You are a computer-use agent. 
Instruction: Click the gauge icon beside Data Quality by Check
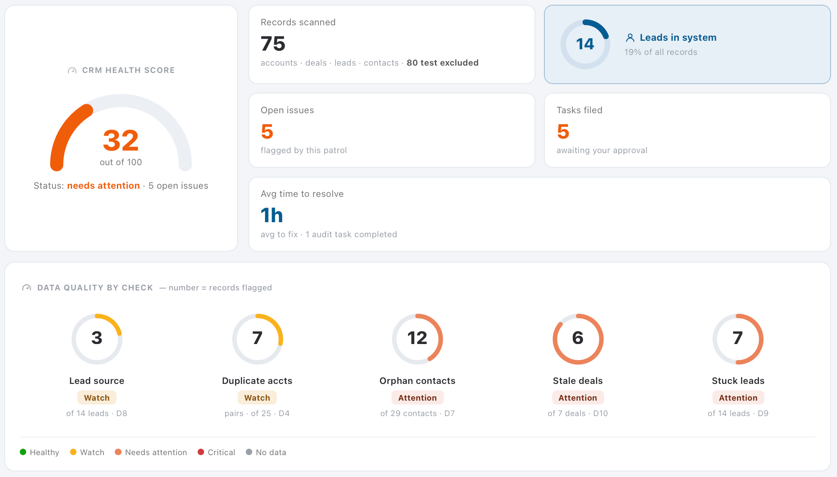click(x=27, y=288)
